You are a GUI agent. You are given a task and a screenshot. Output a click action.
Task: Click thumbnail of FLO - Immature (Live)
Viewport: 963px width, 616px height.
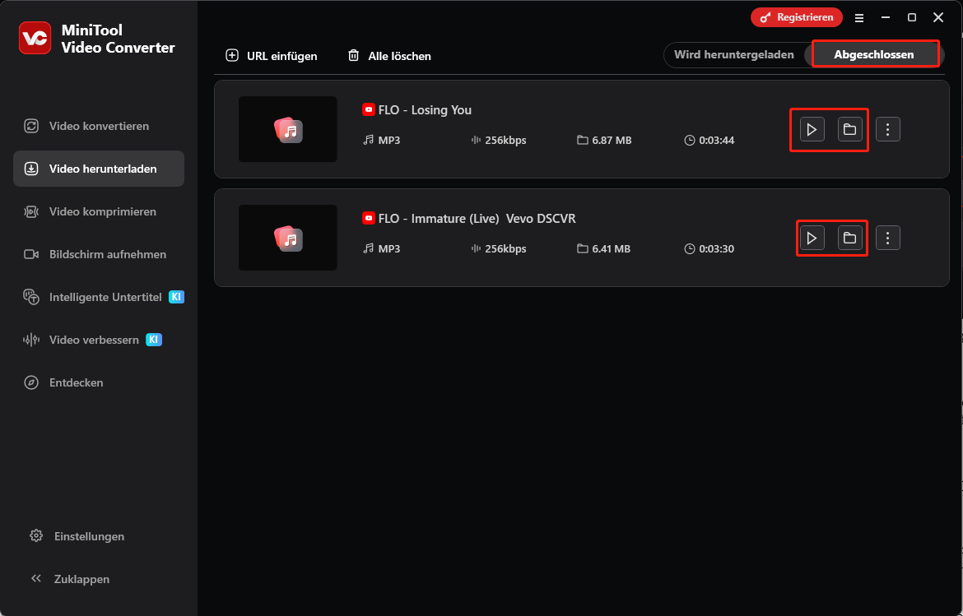pyautogui.click(x=287, y=238)
